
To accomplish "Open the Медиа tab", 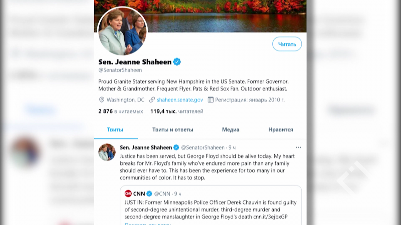I will (x=231, y=130).
